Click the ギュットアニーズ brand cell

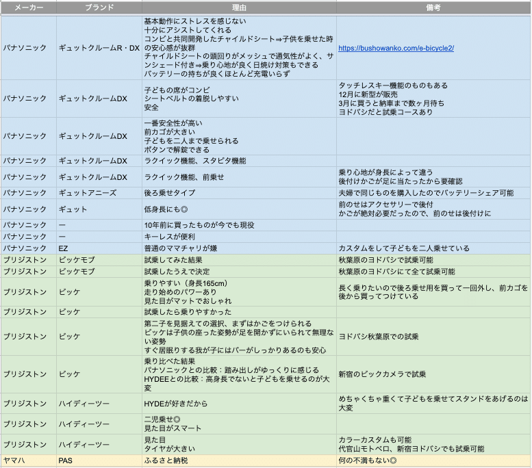[99, 193]
